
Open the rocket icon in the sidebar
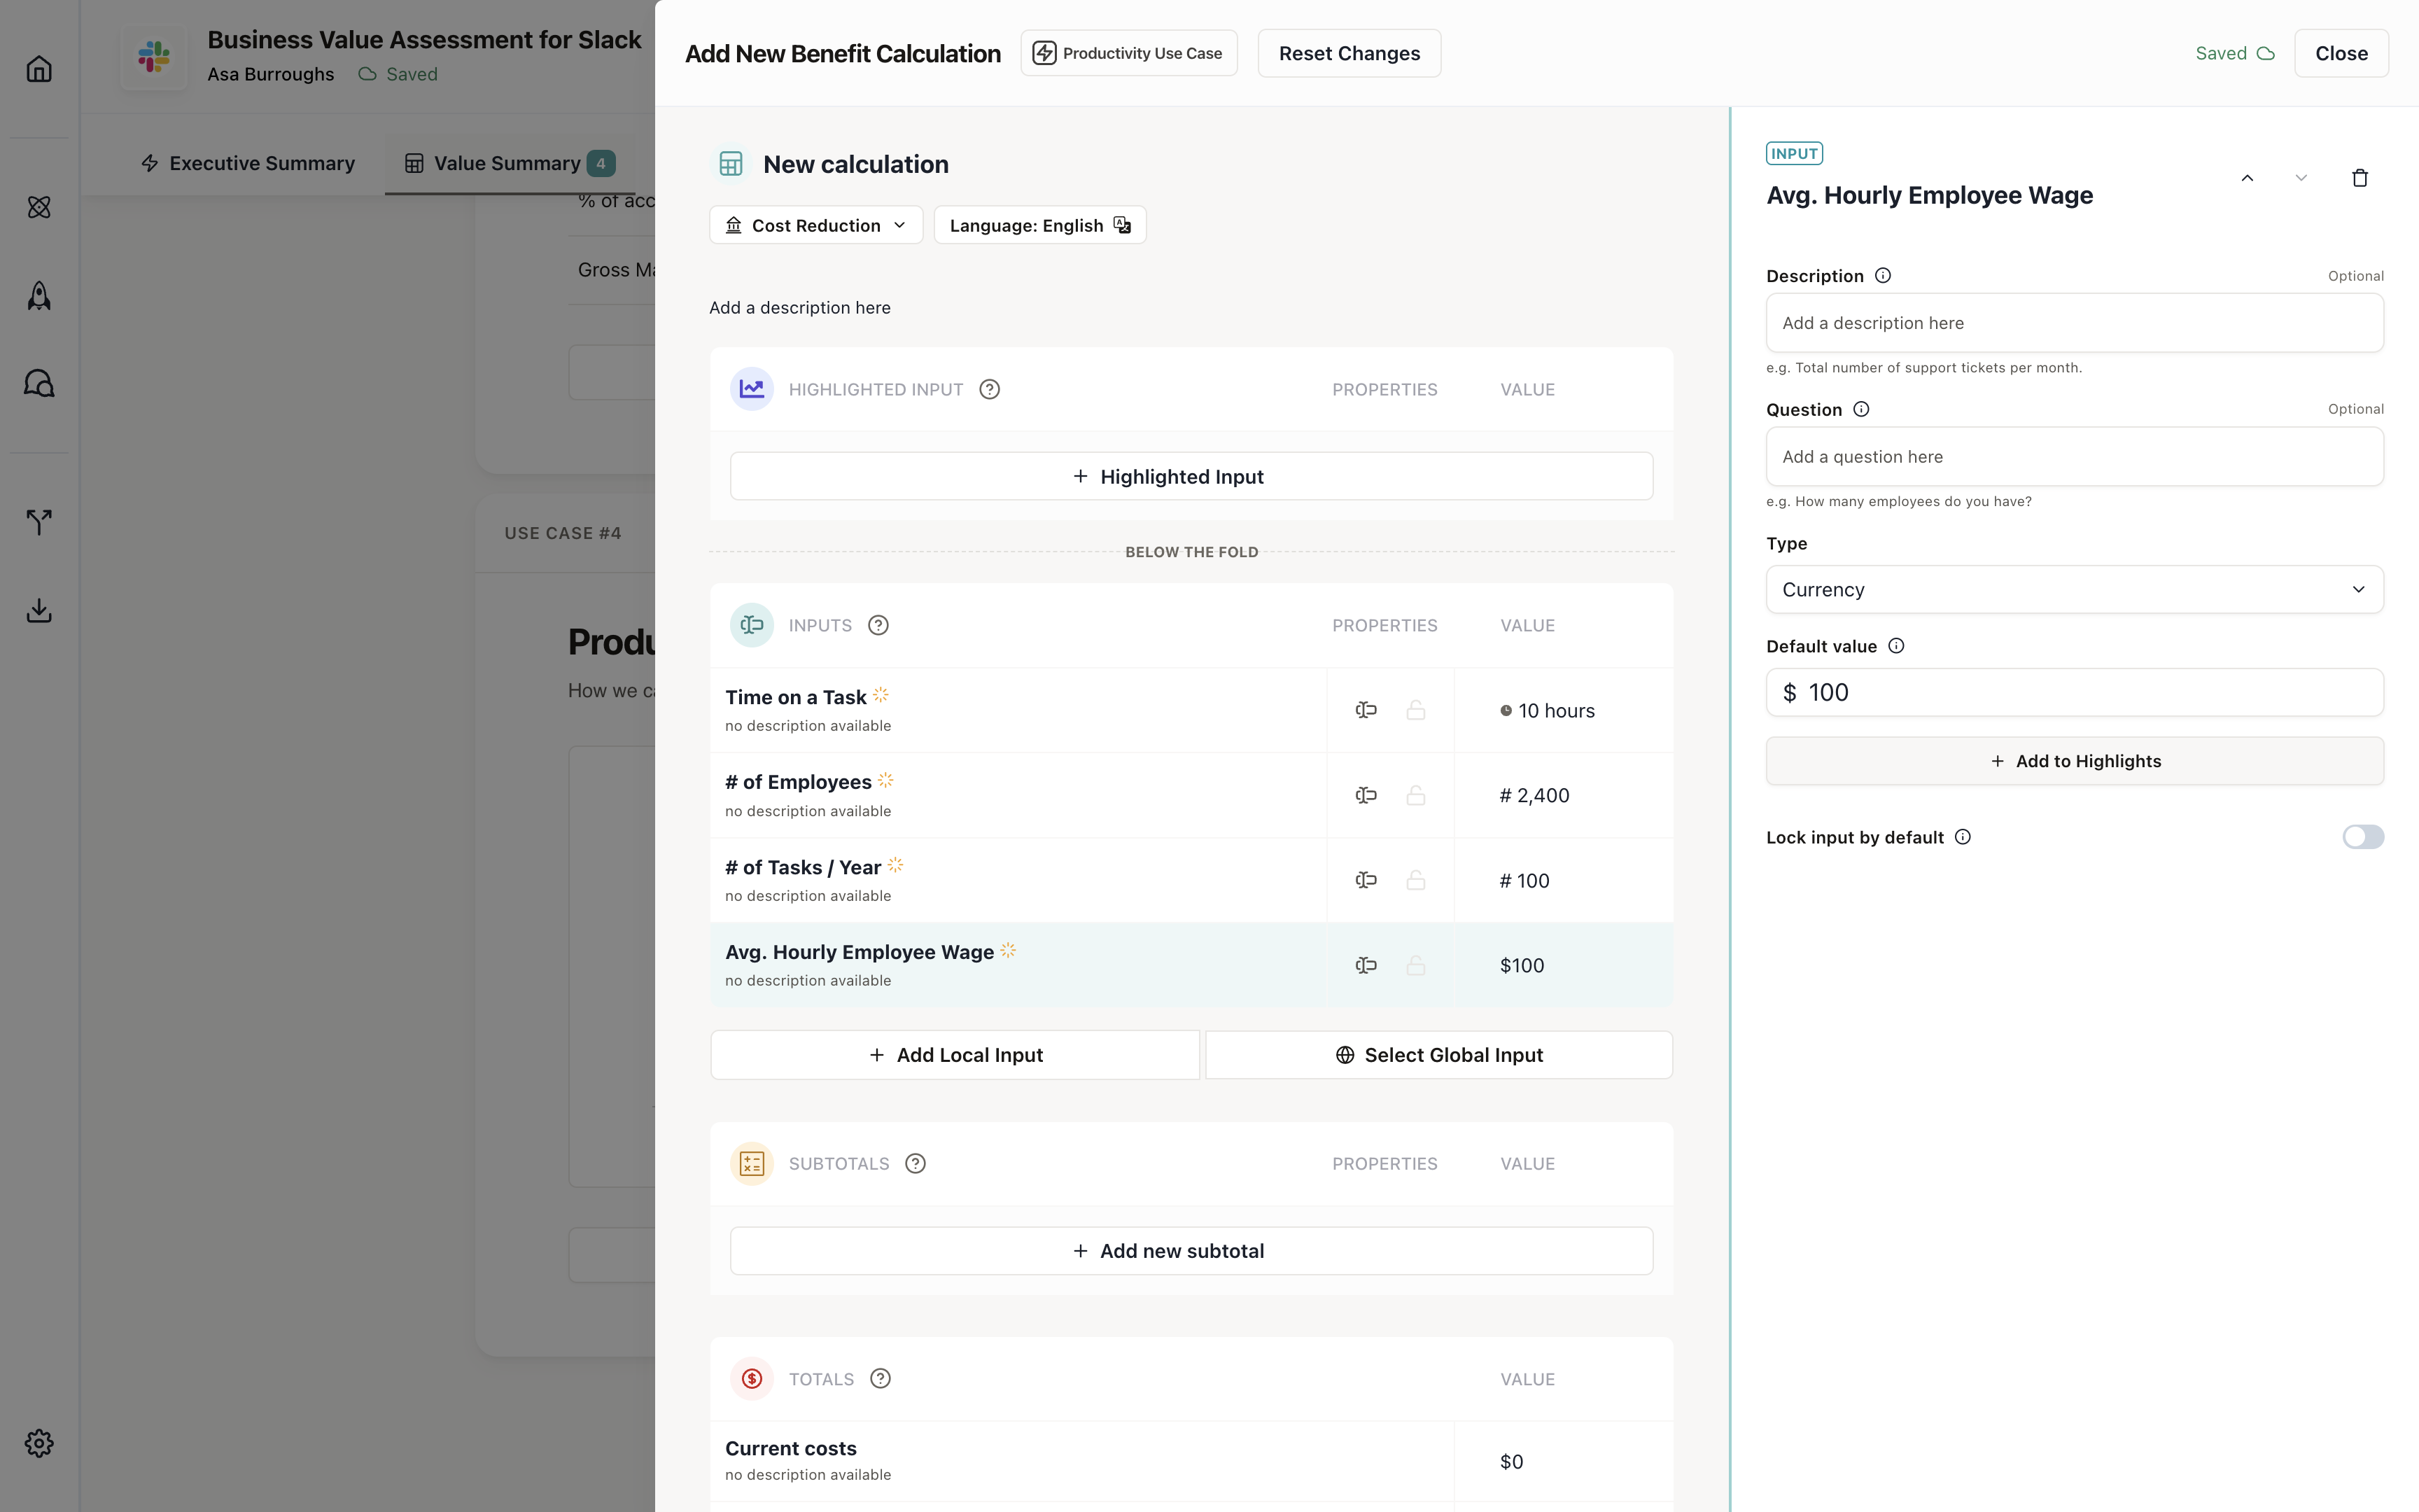pyautogui.click(x=39, y=296)
